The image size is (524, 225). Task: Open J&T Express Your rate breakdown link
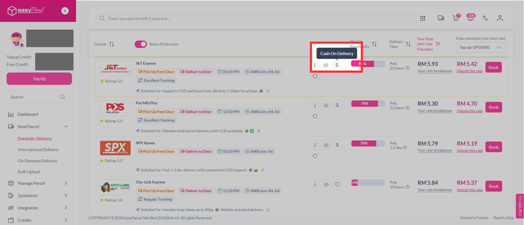coord(435,71)
